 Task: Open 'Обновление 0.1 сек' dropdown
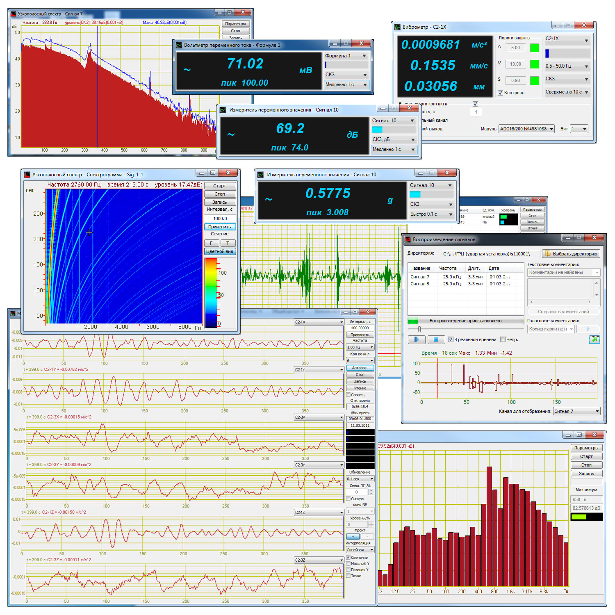point(360,479)
